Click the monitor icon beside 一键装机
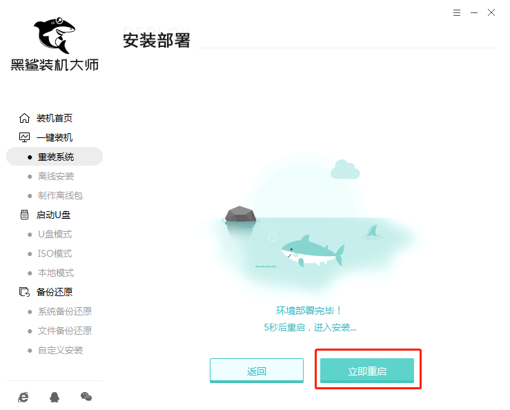 (24, 137)
